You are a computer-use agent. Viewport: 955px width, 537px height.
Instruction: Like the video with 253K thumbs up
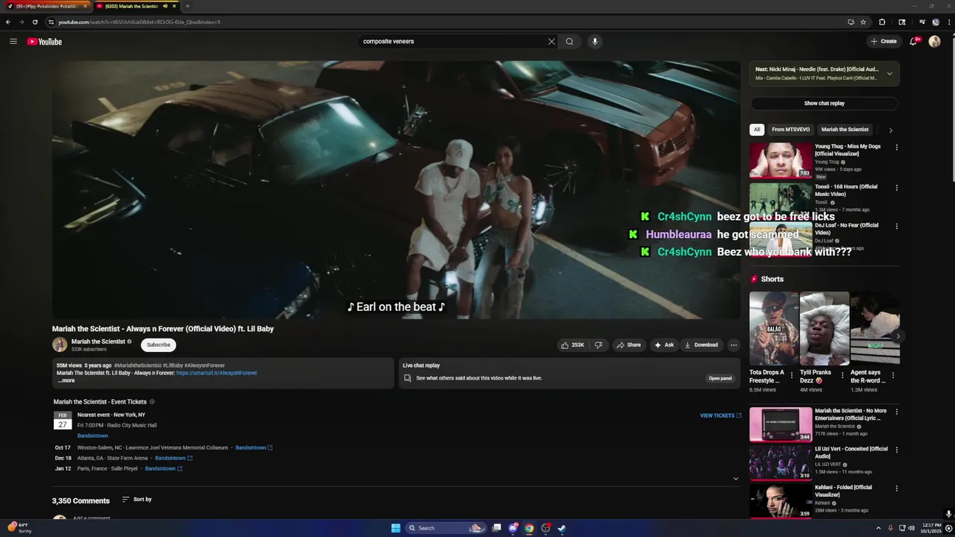(572, 345)
